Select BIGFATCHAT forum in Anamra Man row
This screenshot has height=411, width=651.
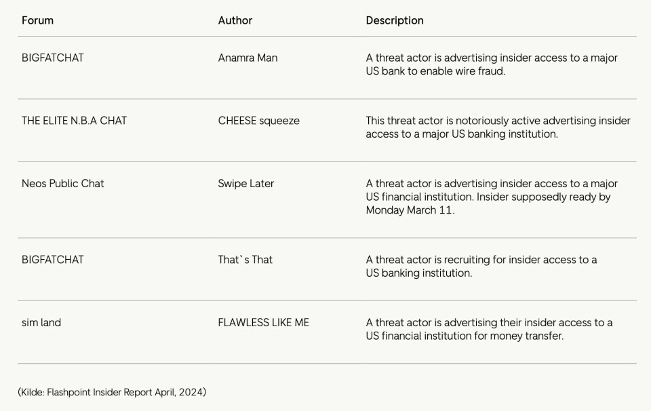52,58
